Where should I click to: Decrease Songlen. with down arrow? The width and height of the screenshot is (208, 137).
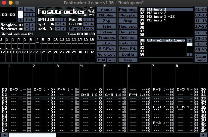tap(32, 25)
